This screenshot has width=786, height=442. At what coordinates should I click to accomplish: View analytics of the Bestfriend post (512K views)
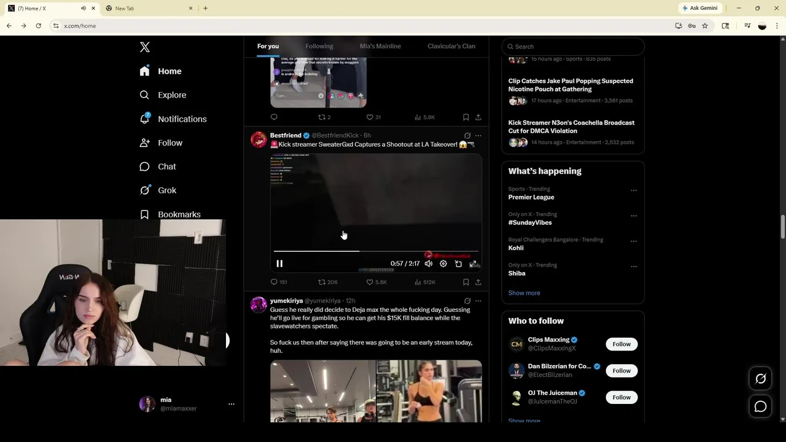[x=425, y=282]
